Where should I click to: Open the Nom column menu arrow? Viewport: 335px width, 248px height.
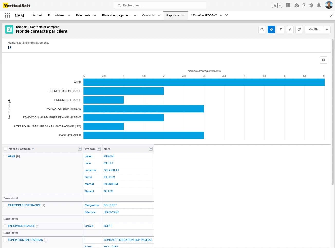(x=151, y=149)
